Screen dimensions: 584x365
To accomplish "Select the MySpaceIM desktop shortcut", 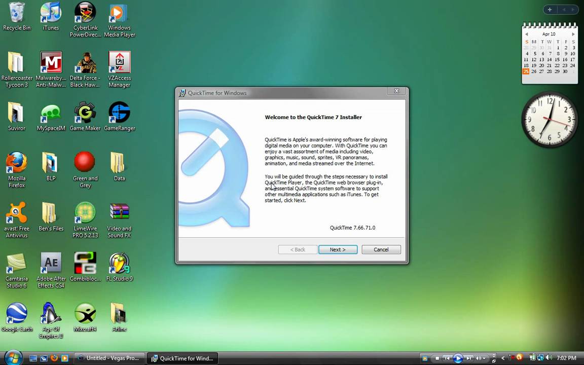I will pyautogui.click(x=51, y=117).
